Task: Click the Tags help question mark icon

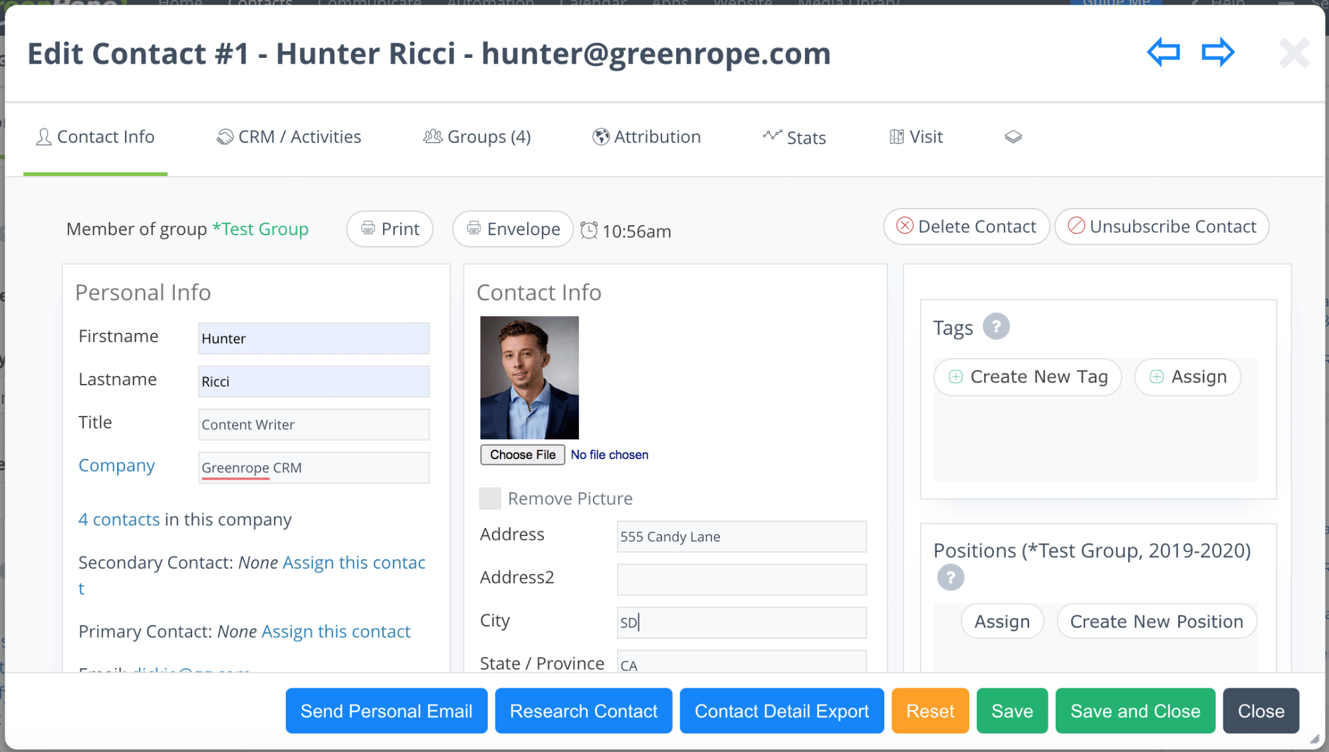Action: point(996,327)
